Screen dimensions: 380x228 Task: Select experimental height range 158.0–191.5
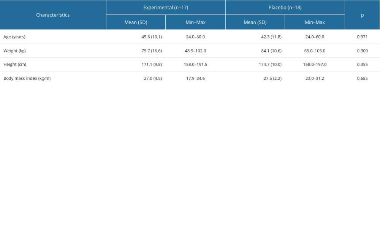(x=195, y=65)
